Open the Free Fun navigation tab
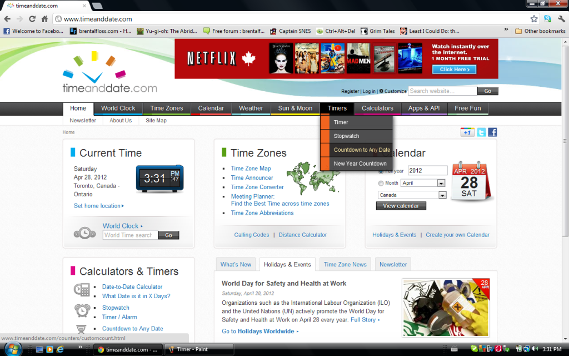The image size is (569, 356). (468, 108)
